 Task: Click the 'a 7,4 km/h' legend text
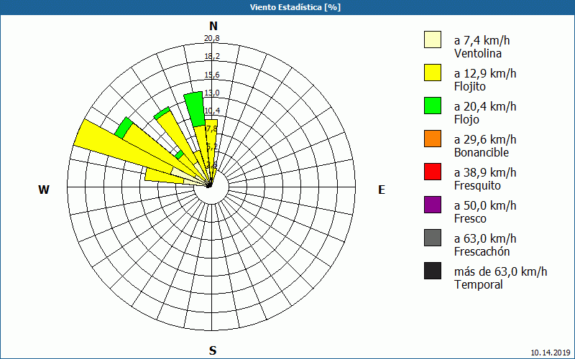(482, 40)
